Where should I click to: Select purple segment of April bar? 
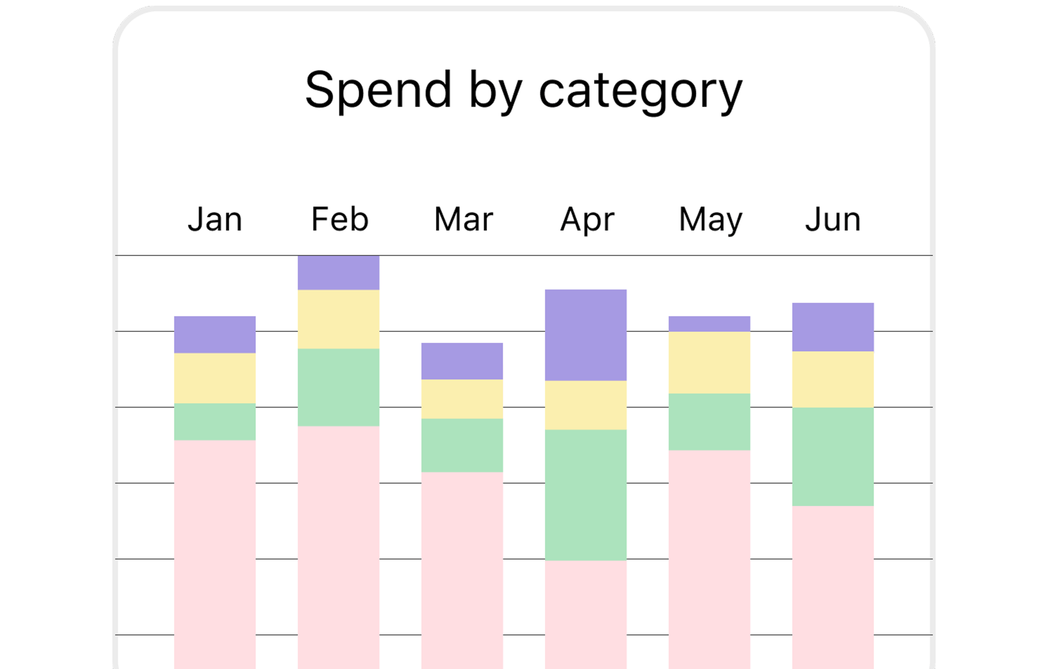586,335
